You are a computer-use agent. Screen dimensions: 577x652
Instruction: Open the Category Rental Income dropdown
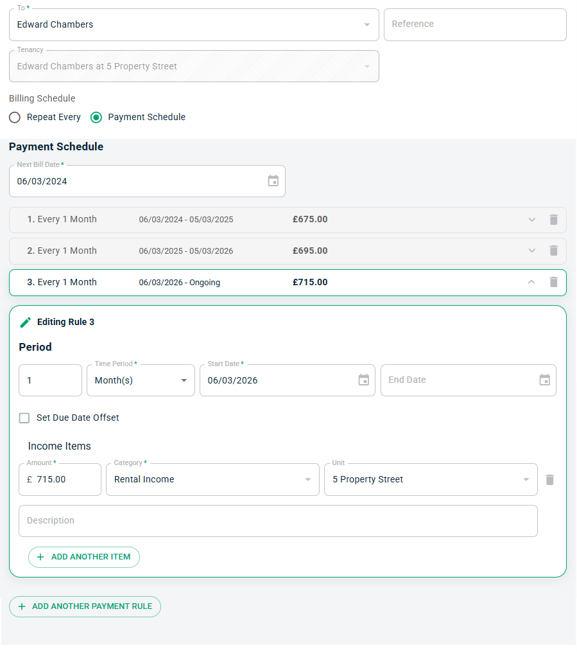212,480
